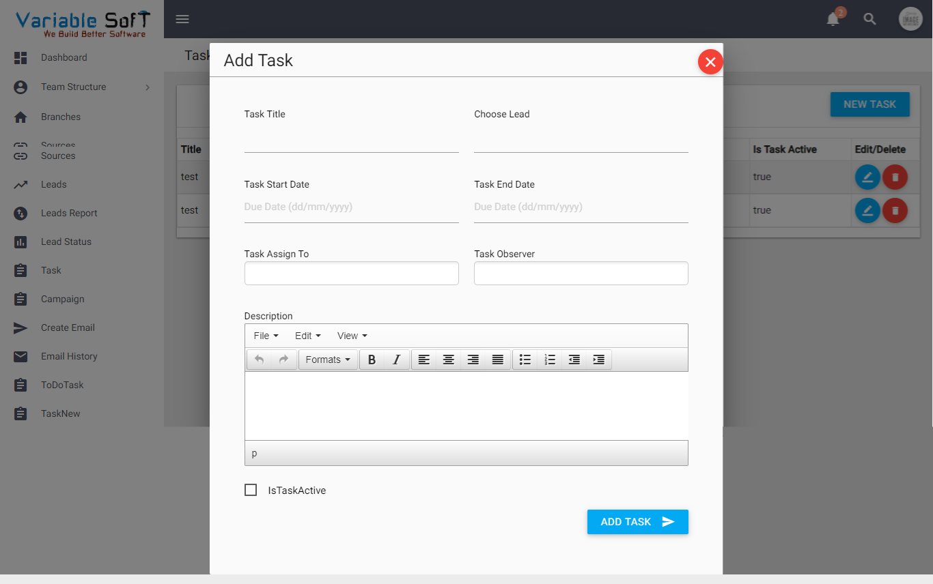Click the notification bell icon
Viewport: 933px width, 584px height.
pyautogui.click(x=833, y=19)
